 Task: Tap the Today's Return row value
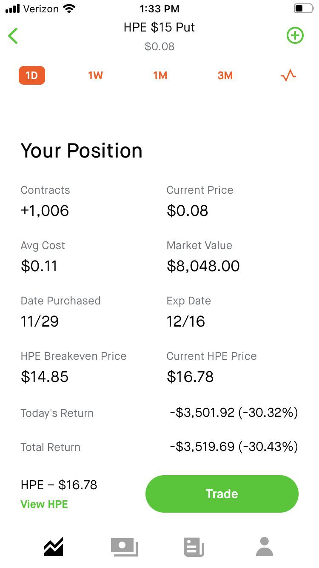point(234,413)
